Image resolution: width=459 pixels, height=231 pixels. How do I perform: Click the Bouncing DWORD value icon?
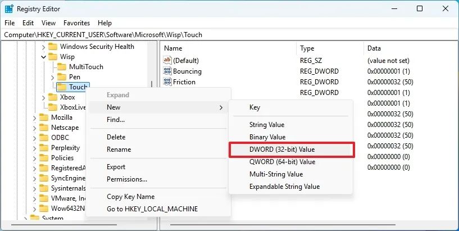tap(167, 71)
